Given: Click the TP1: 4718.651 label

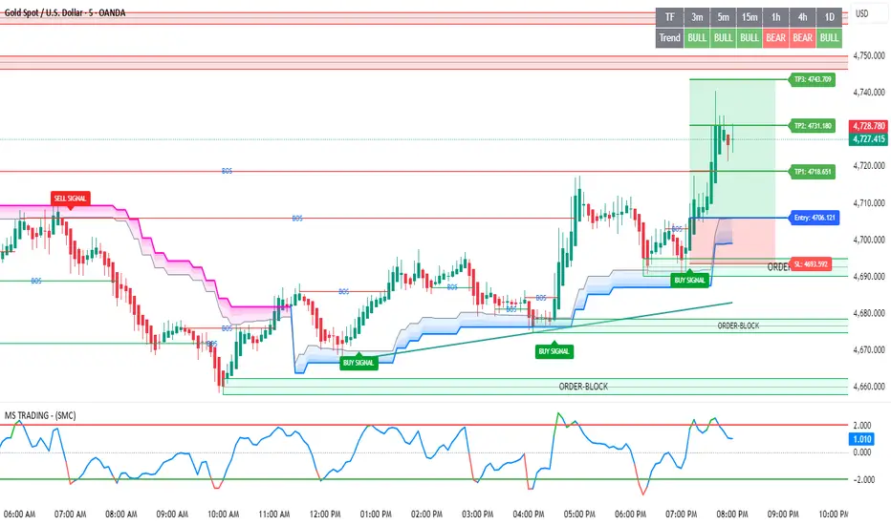Looking at the screenshot, I should click(812, 172).
